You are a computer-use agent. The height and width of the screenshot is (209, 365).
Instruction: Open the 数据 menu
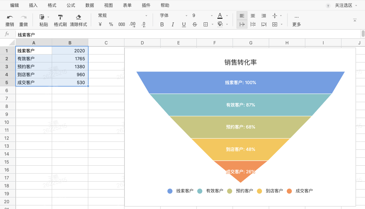(90, 5)
